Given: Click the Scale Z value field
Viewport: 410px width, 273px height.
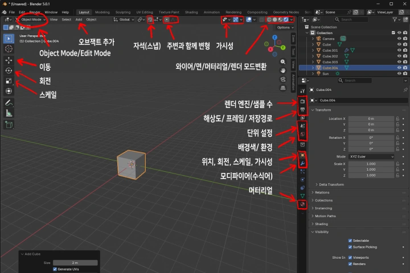Looking at the screenshot, I should click(371, 175).
